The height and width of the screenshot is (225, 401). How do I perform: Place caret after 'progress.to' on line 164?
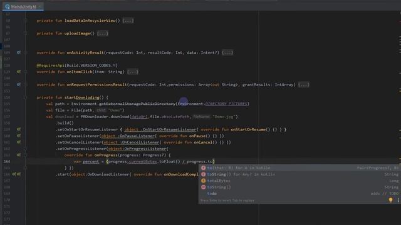[213, 161]
